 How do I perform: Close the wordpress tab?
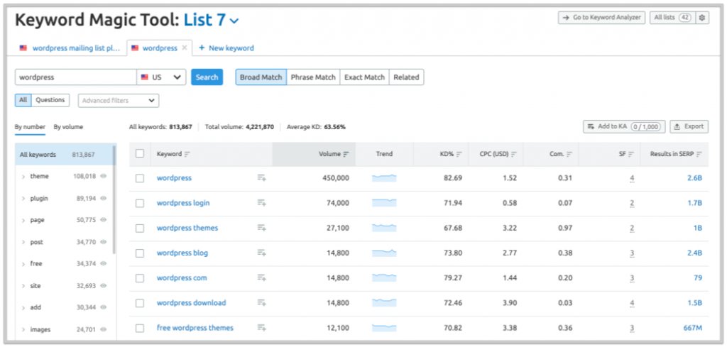(x=185, y=48)
